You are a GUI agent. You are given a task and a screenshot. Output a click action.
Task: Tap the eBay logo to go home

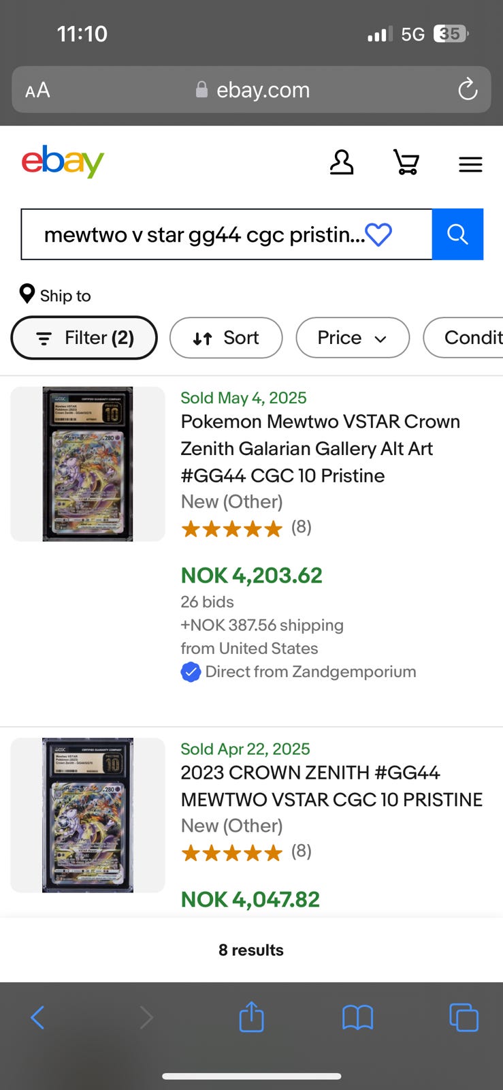[63, 161]
